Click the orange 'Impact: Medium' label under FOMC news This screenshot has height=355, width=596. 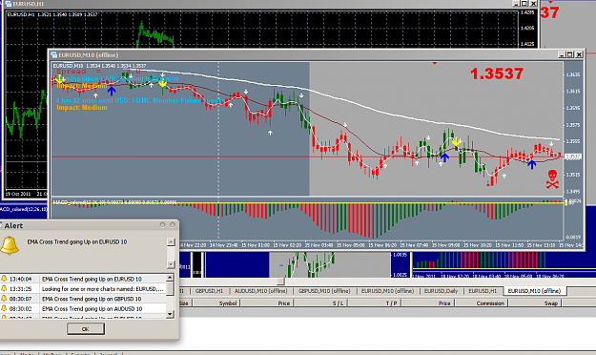pos(82,108)
